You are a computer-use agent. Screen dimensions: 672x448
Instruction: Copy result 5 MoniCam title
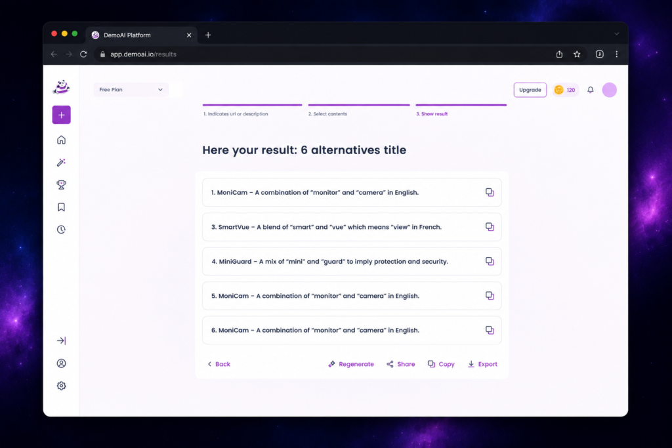tap(490, 296)
